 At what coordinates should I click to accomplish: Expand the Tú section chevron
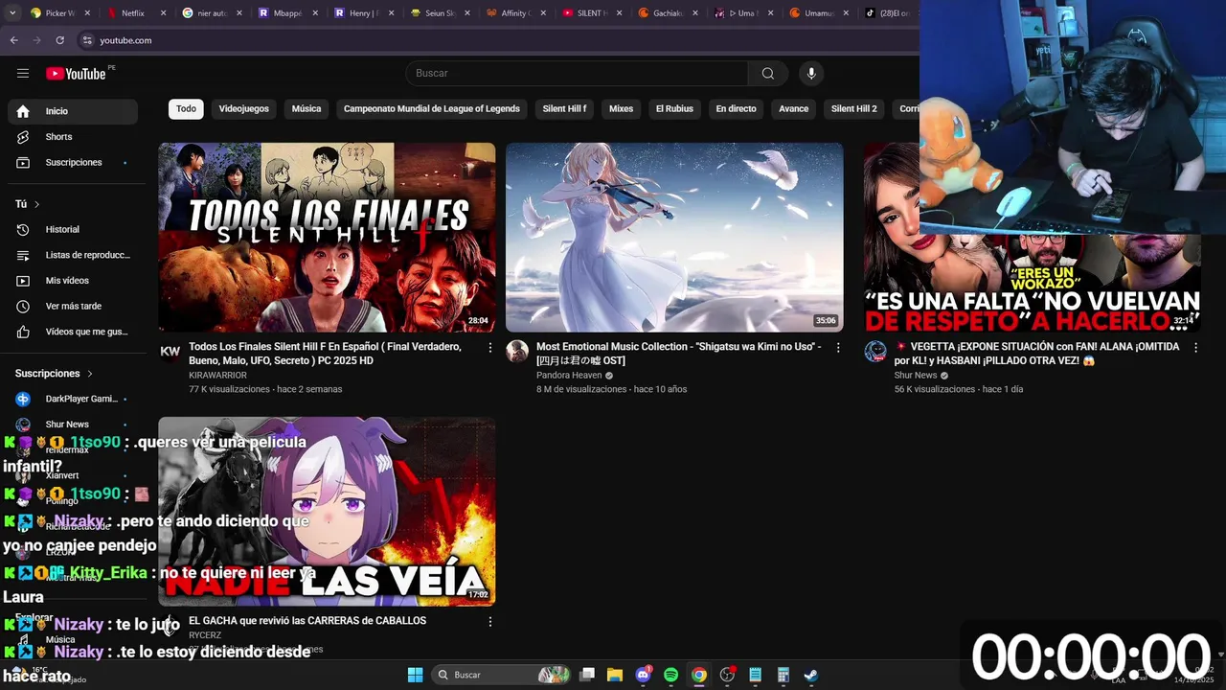click(x=36, y=204)
